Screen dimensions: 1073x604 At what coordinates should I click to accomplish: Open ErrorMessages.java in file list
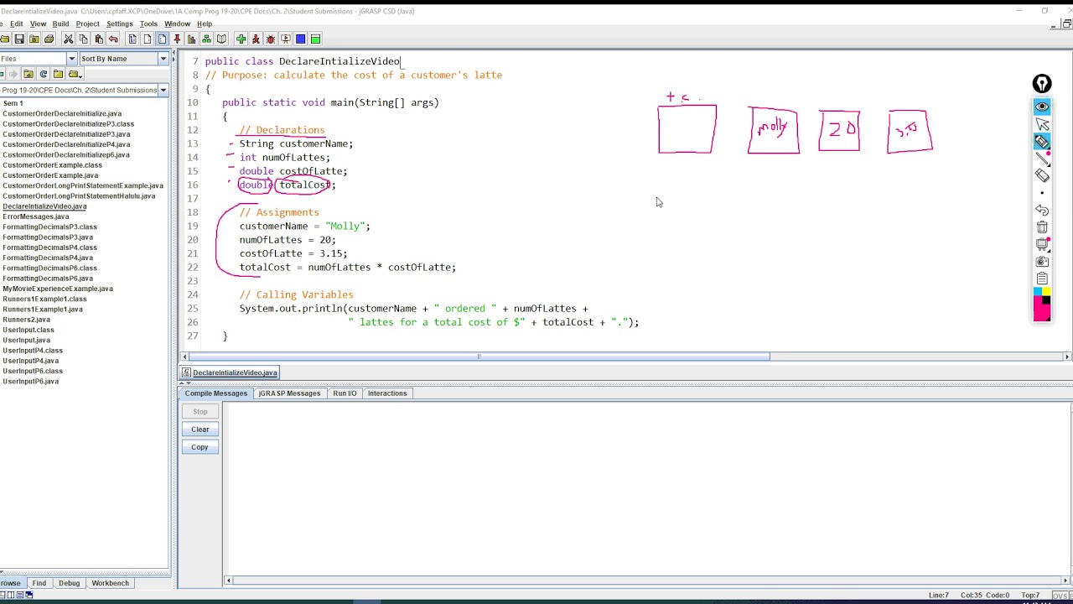pos(35,216)
